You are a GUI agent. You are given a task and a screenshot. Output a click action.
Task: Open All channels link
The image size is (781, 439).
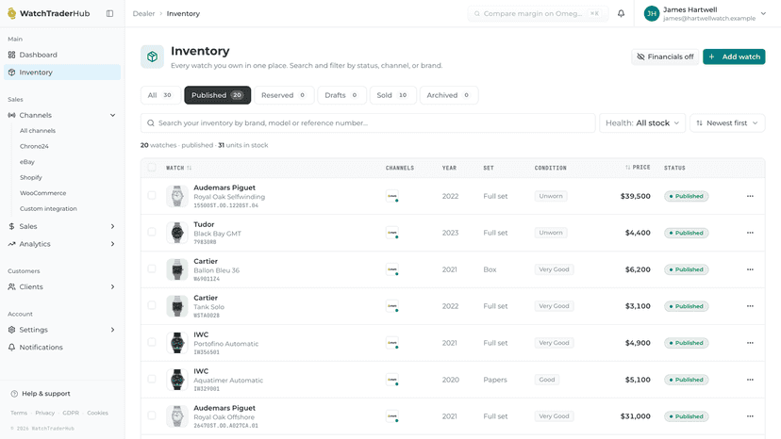(38, 130)
